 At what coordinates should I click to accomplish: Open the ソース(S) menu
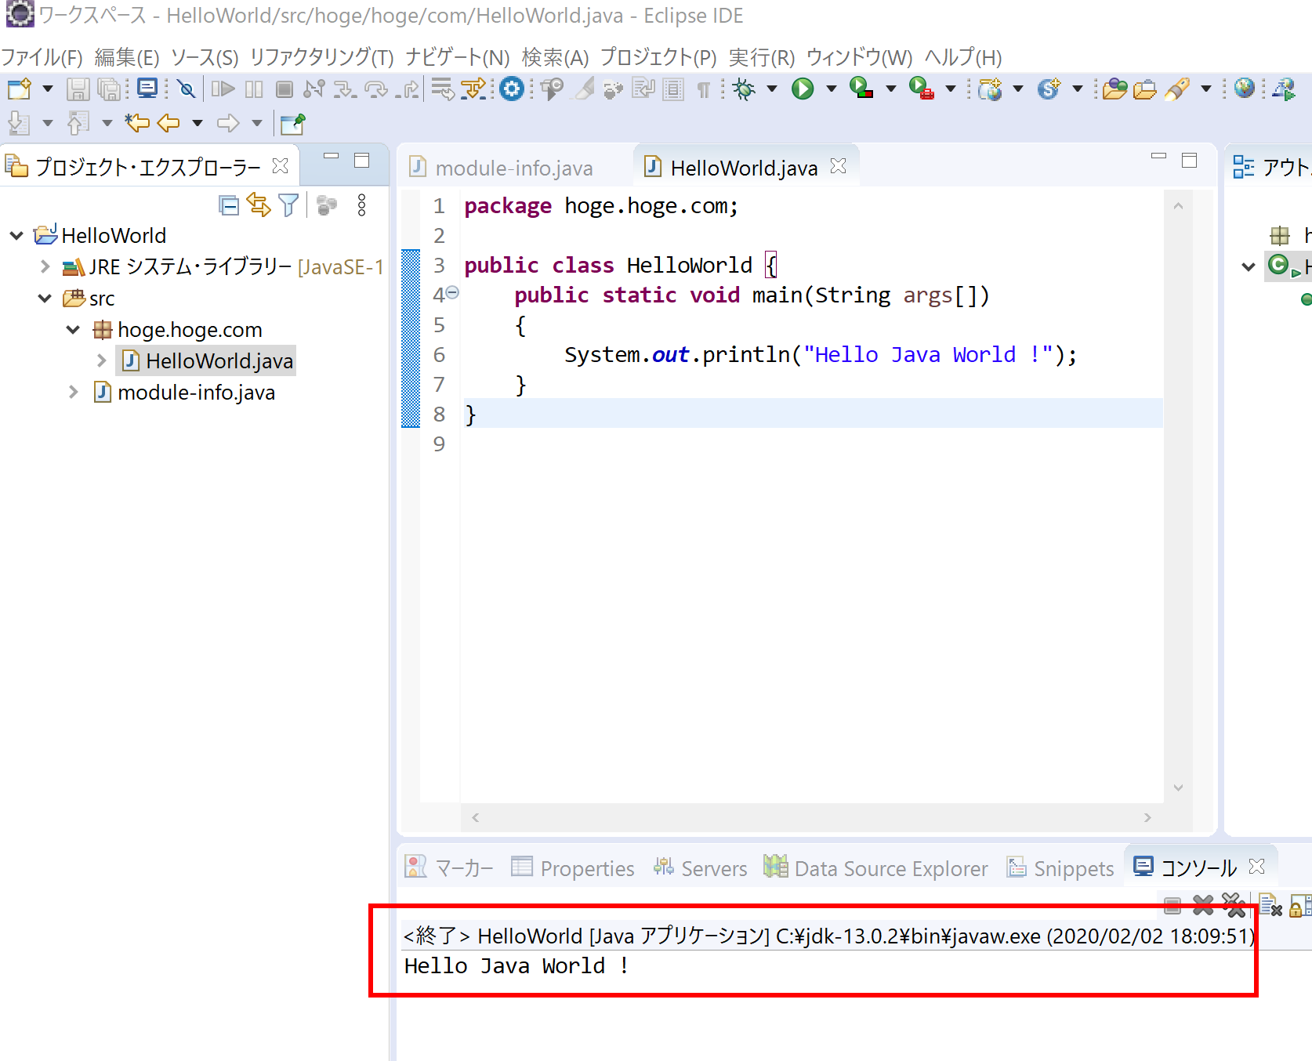point(205,57)
